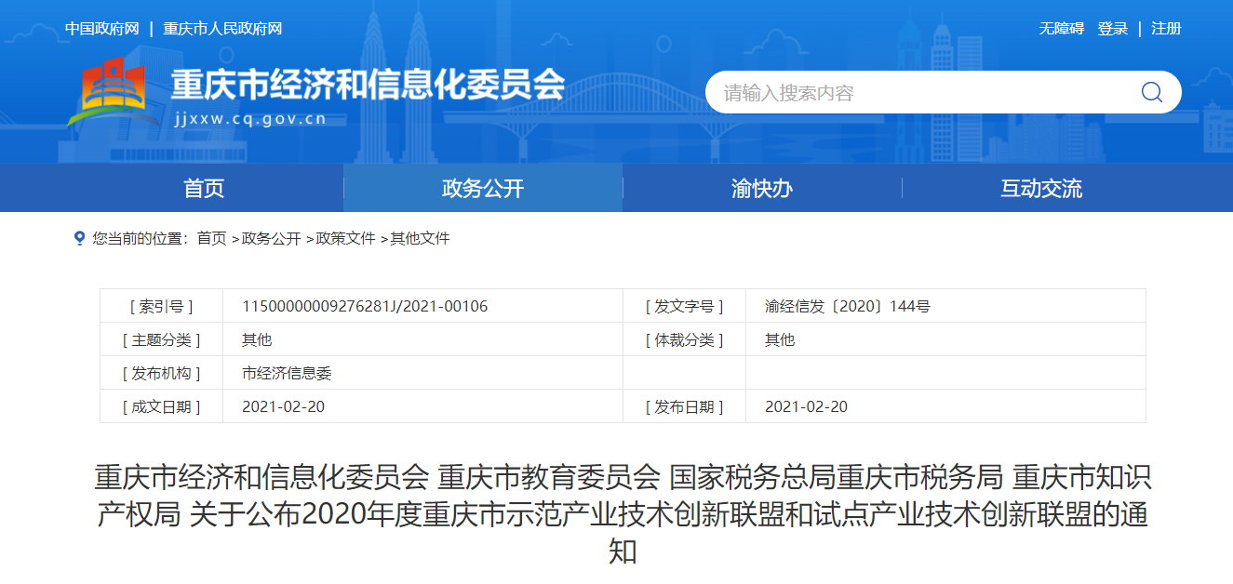The image size is (1233, 584).
Task: Click the 登录 login link
Action: 1112,29
